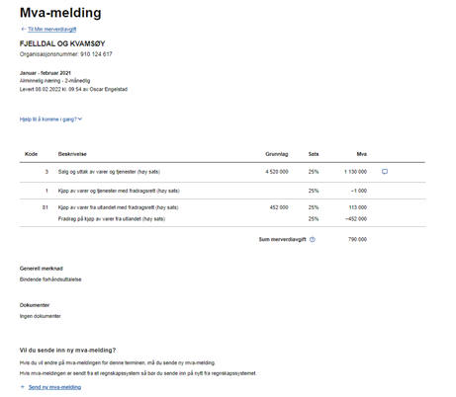
Task: Select the Mva-melding page heading
Action: coord(60,13)
